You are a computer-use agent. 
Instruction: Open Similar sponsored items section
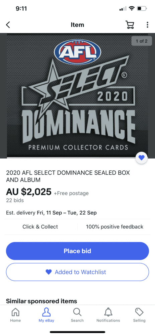pyautogui.click(x=42, y=301)
